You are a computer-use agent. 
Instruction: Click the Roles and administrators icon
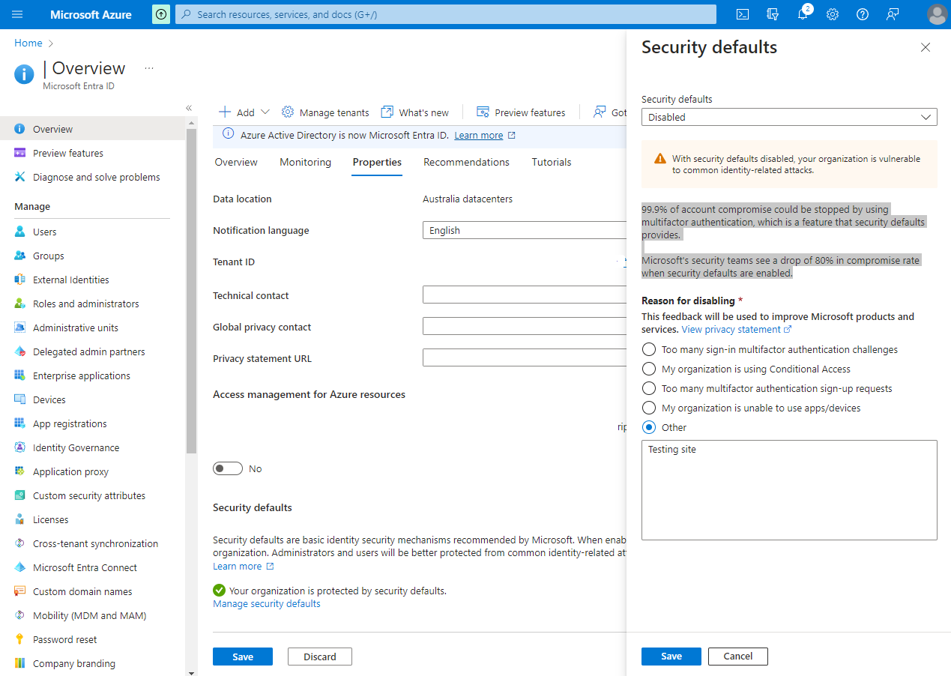pos(20,304)
